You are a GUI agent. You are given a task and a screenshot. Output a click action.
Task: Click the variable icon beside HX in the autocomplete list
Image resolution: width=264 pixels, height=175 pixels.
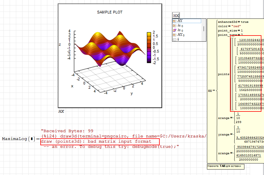tap(174, 21)
